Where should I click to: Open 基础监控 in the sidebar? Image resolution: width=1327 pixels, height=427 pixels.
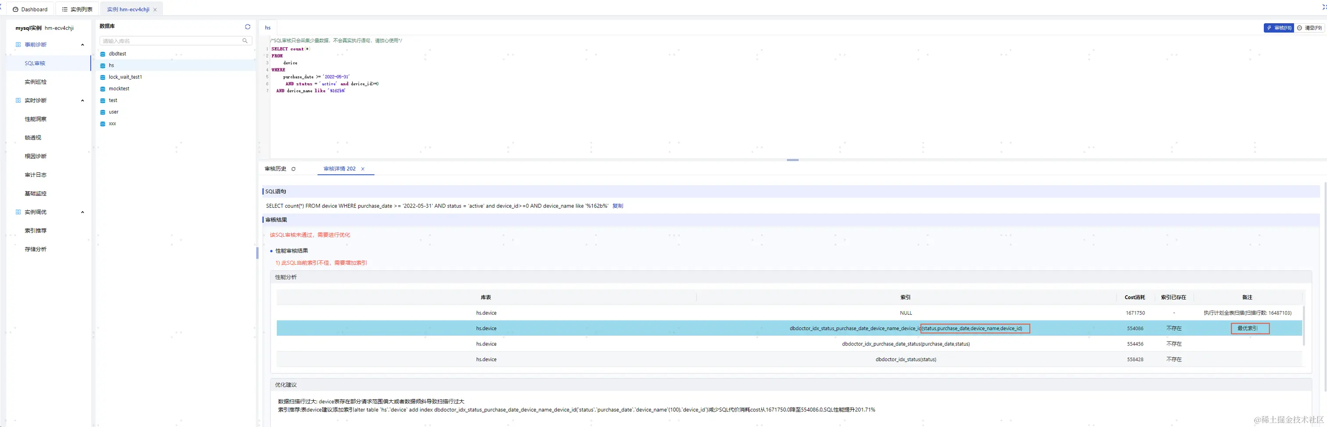tap(36, 193)
